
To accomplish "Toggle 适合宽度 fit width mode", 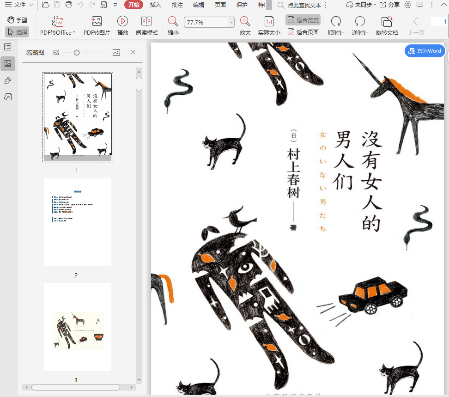I will pyautogui.click(x=303, y=20).
